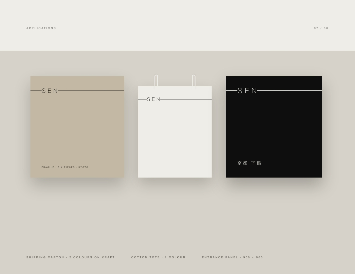Click the SEN wordmark on the tote bag
Image resolution: width=355 pixels, height=274 pixels.
[153, 99]
